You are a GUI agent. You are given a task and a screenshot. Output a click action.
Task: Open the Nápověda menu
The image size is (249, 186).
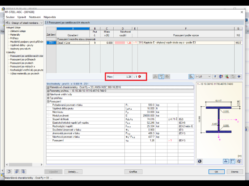[x=50, y=17]
